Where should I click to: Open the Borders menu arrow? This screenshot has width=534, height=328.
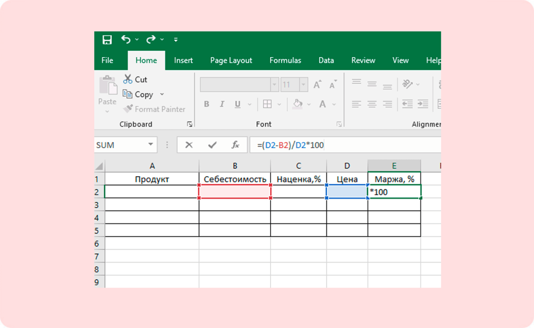279,104
